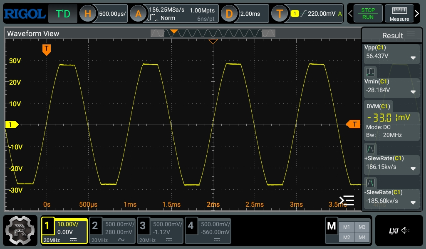This screenshot has height=249, width=426.
Task: Toggle the muted speaker sound icon
Action: (x=405, y=230)
